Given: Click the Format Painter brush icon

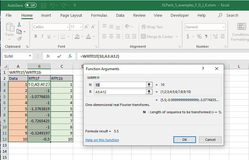Looking at the screenshot, I should 19,39.
